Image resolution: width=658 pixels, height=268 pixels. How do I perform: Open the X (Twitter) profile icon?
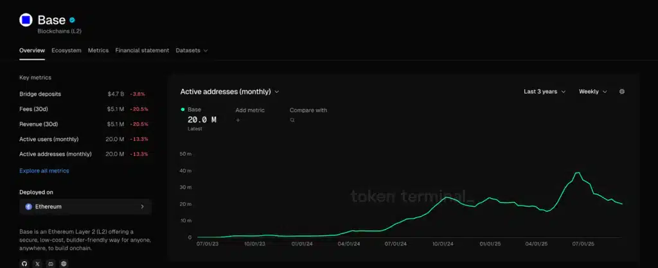click(x=37, y=264)
